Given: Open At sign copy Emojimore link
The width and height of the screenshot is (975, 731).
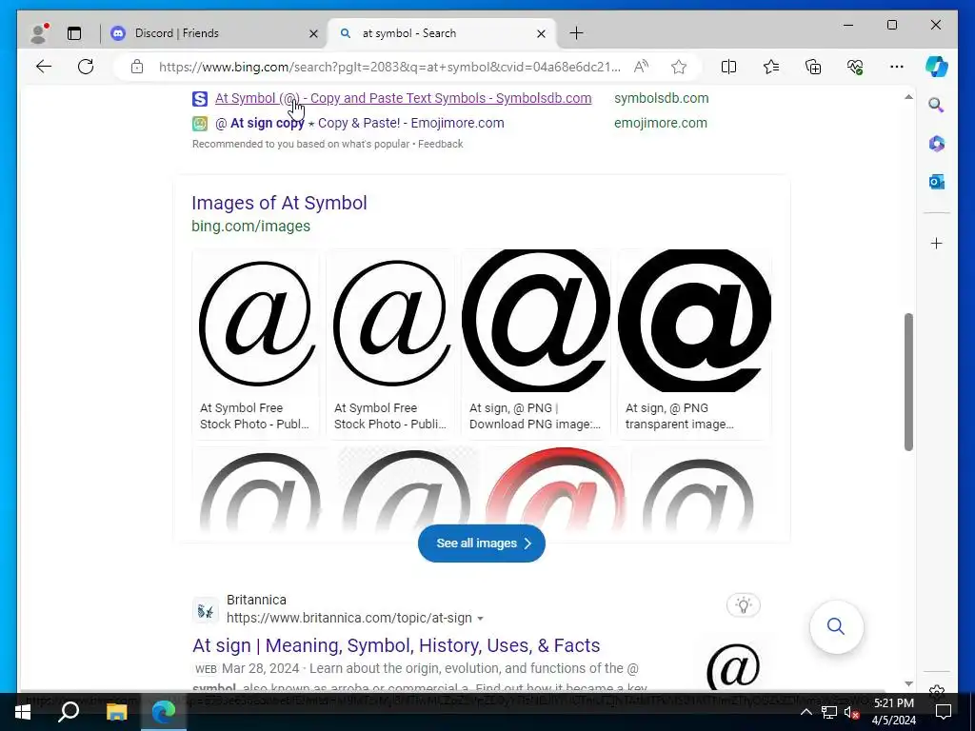Looking at the screenshot, I should click(x=359, y=123).
